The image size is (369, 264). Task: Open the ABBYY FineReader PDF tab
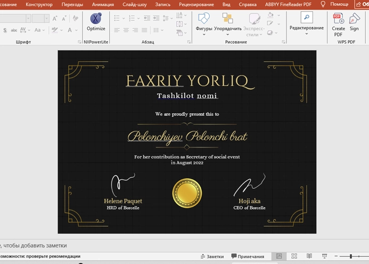pyautogui.click(x=288, y=4)
